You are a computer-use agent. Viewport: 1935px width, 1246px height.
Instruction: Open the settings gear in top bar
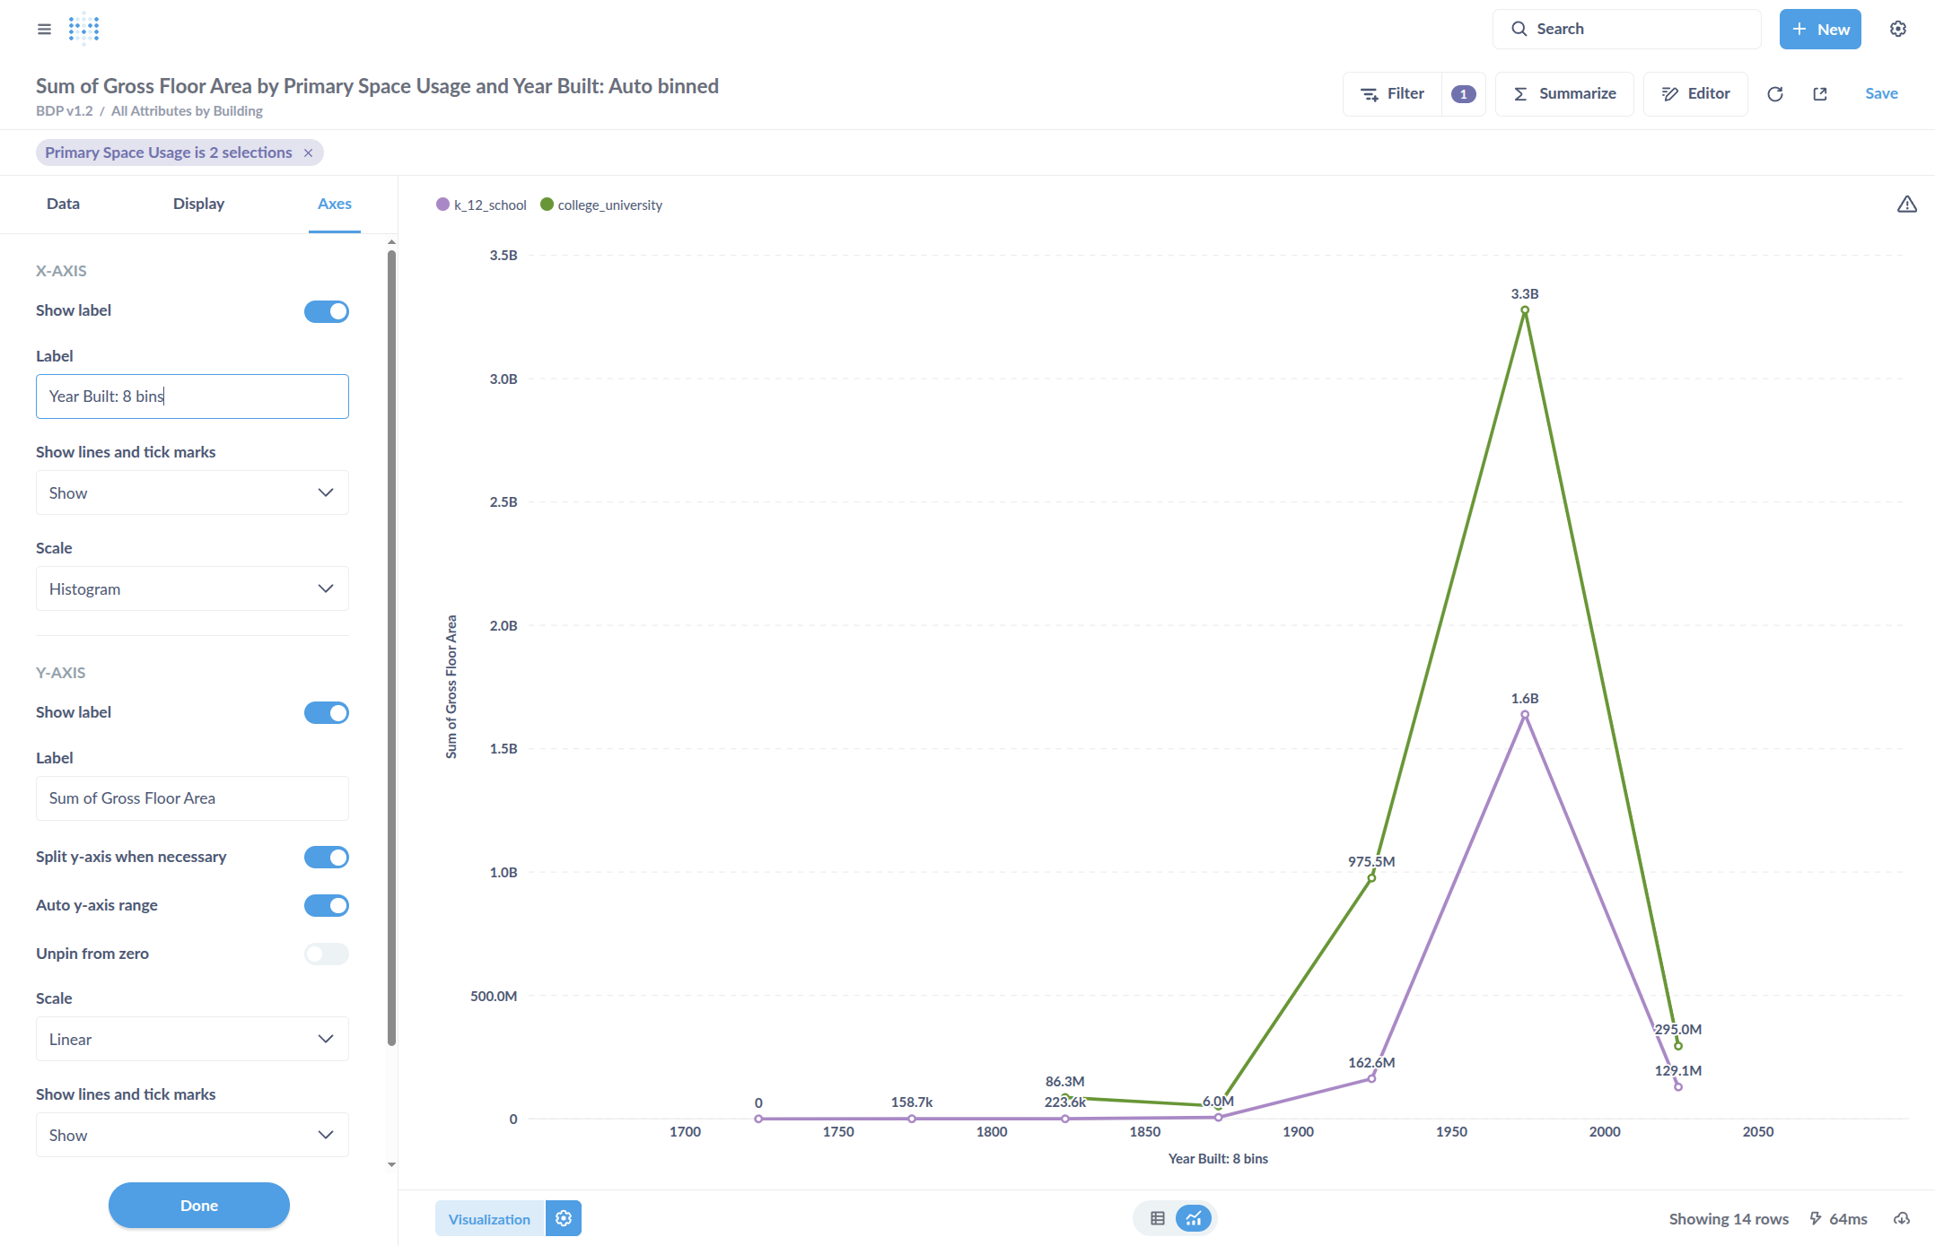point(1897,29)
